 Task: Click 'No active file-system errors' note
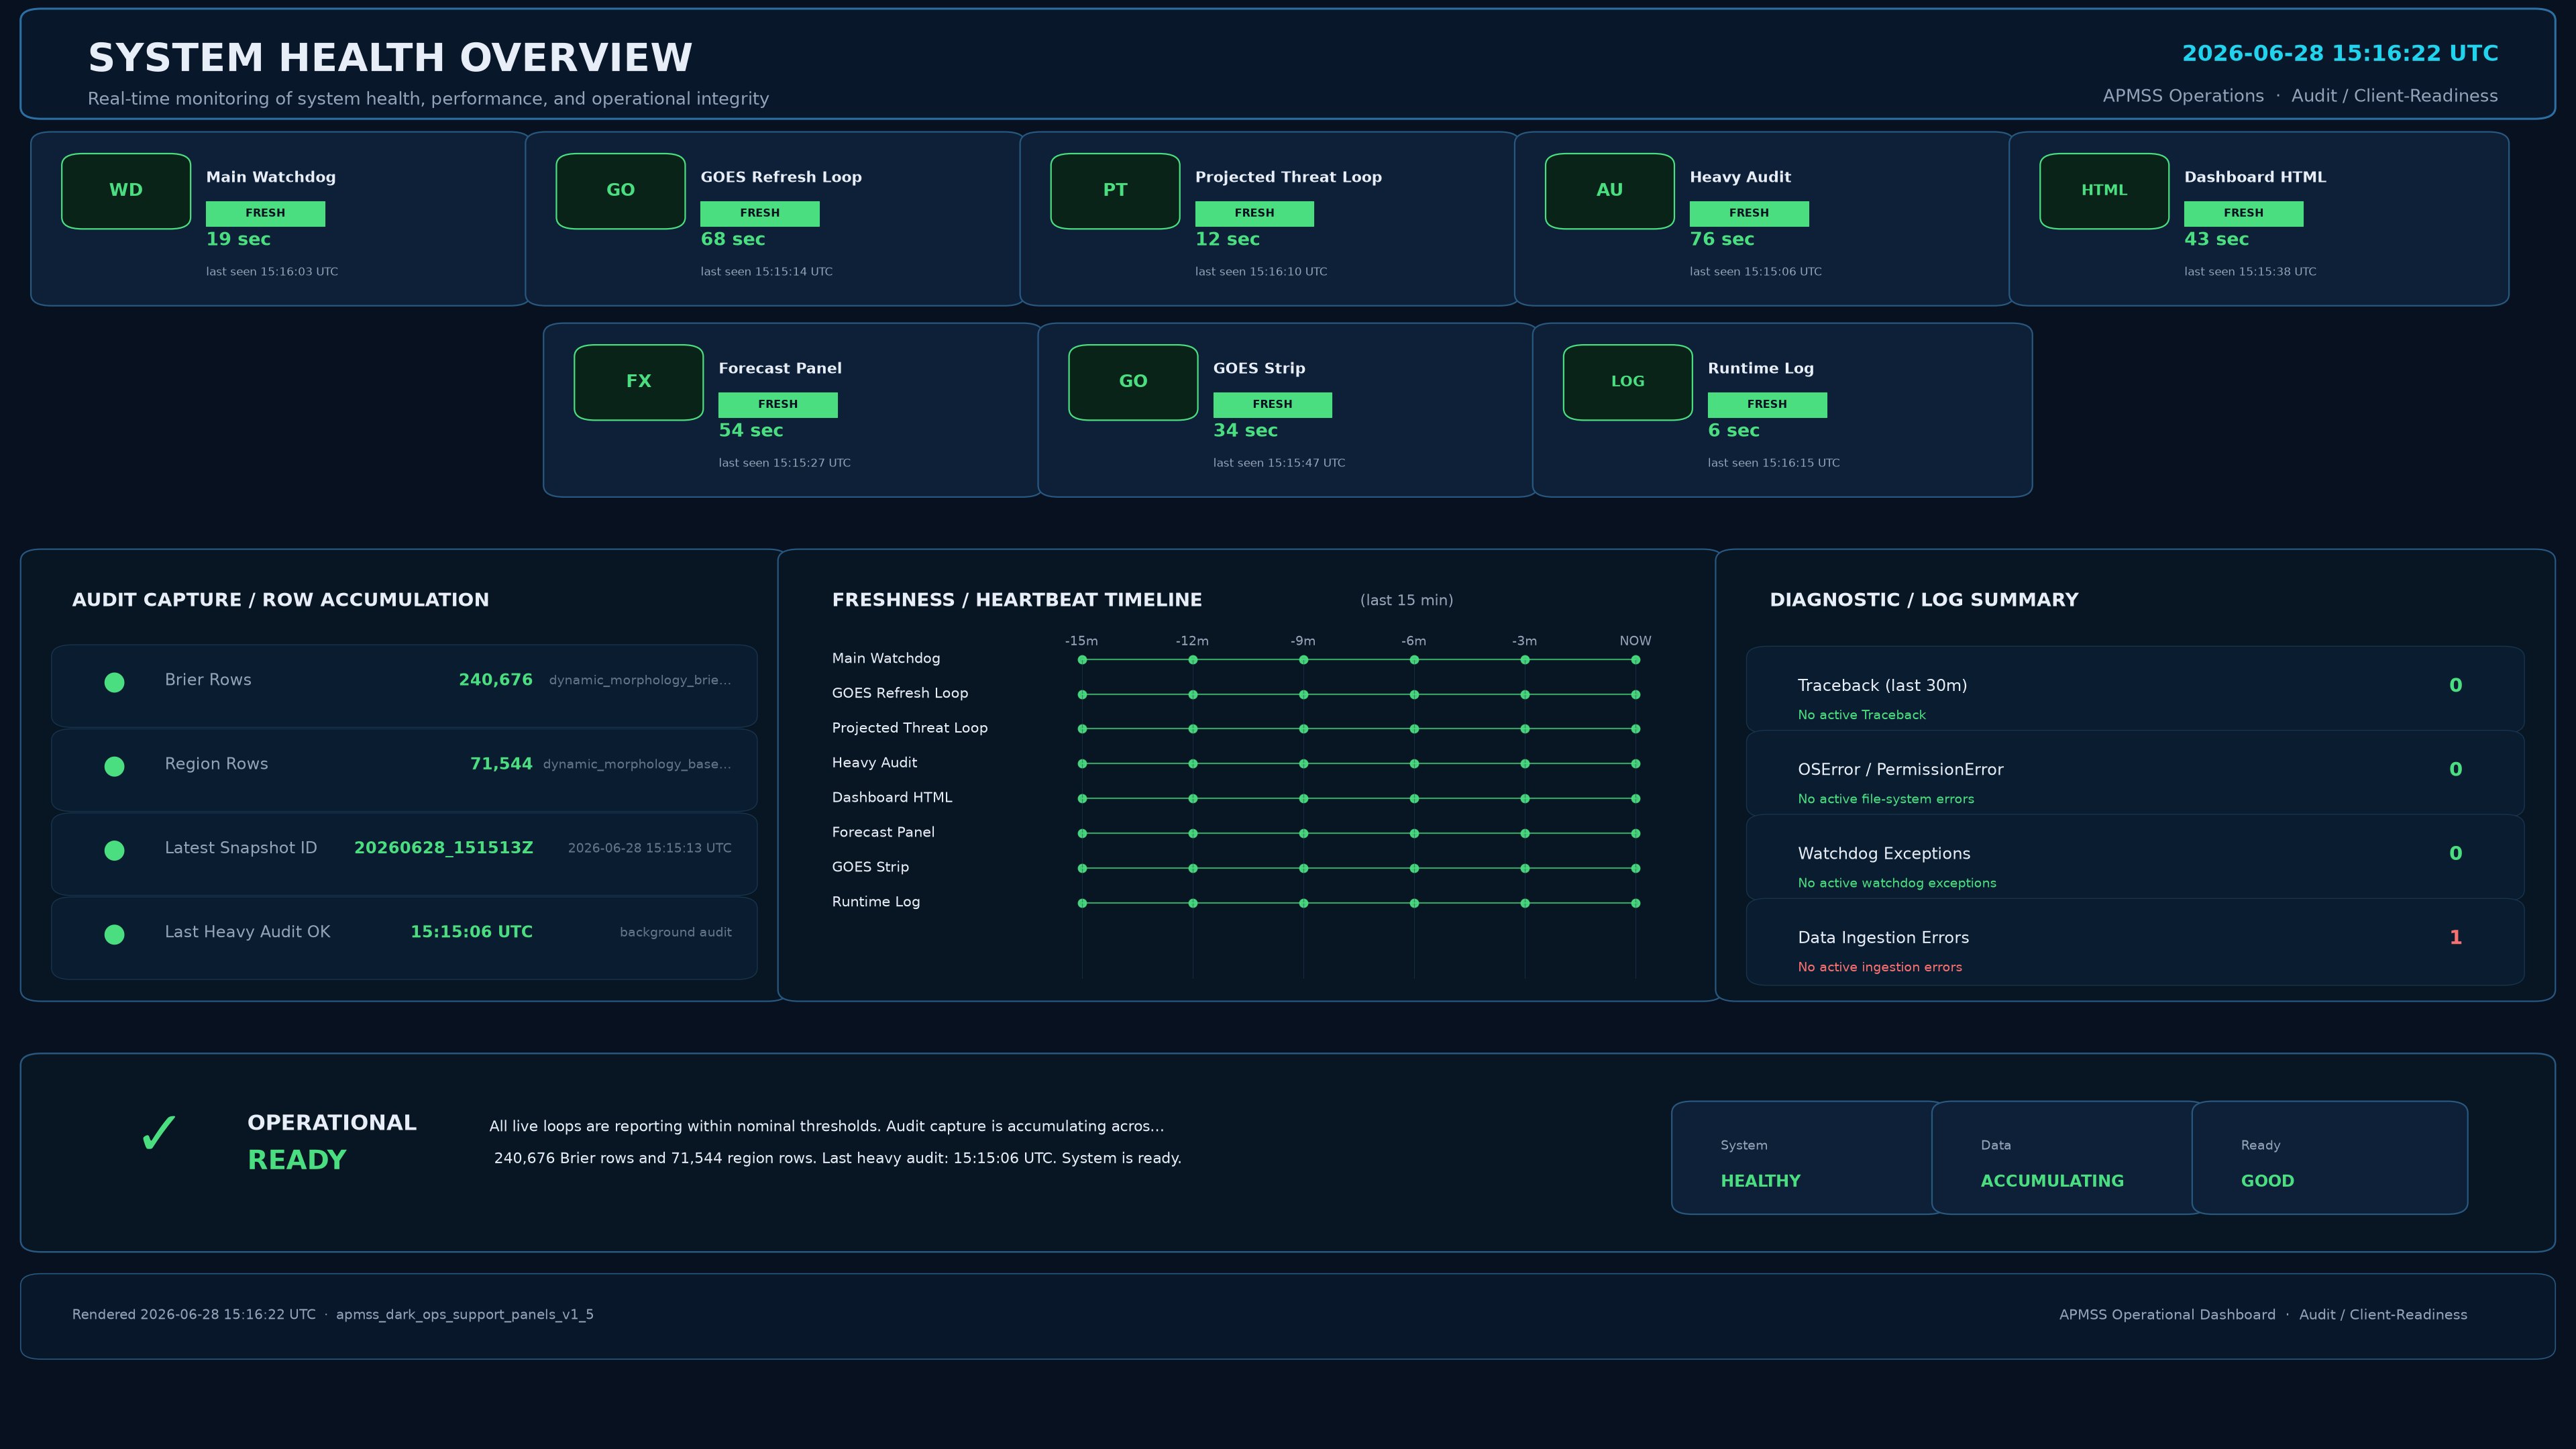pos(1885,799)
